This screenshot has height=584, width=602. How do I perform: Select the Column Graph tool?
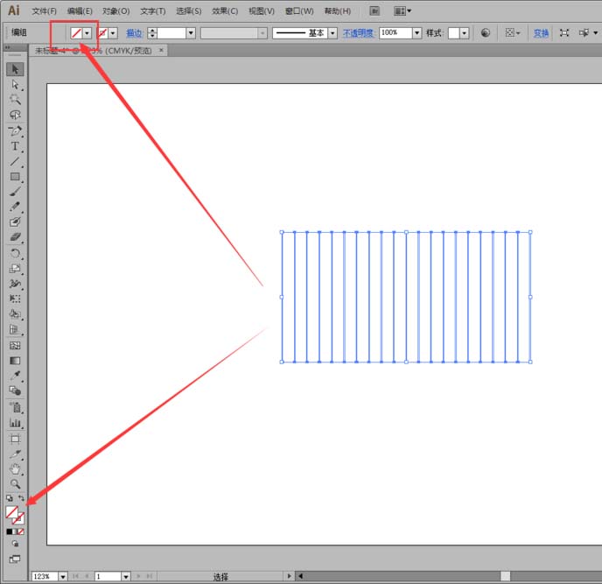[15, 423]
